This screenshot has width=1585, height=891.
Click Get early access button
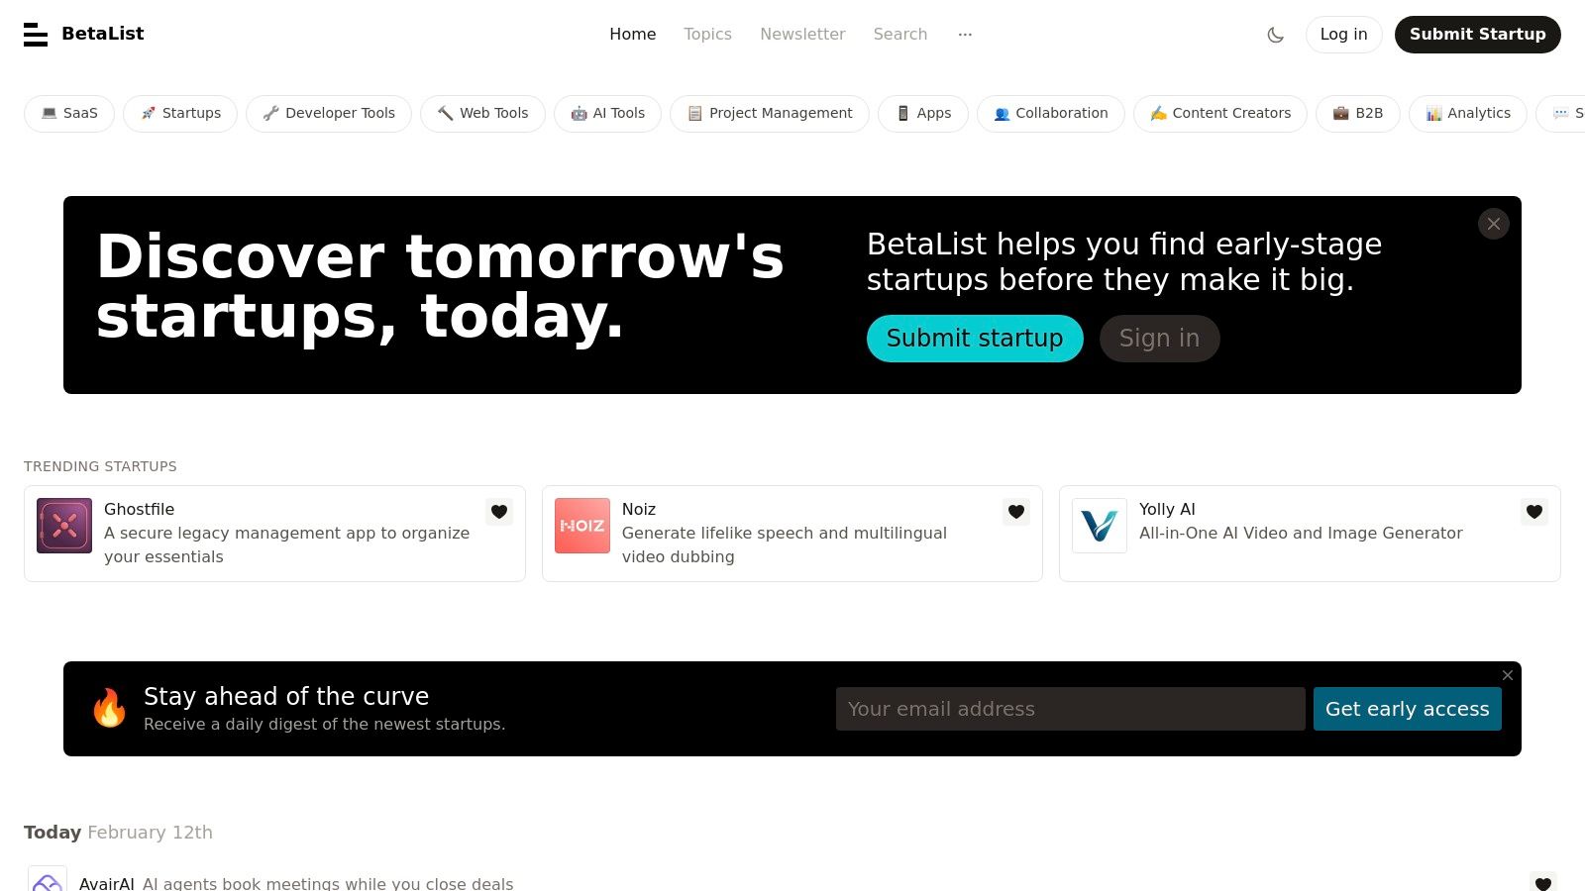[x=1407, y=709]
